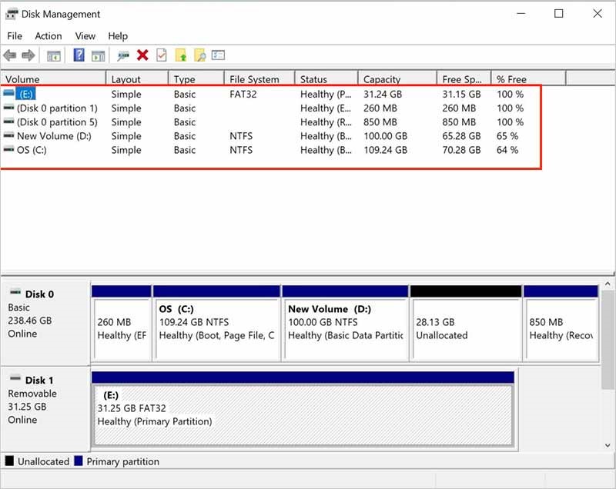Open the Help icon in the toolbar
Viewport: 616px width, 489px height.
[78, 55]
